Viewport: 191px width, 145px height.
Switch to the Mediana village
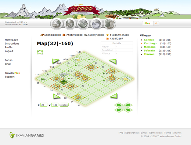click(x=149, y=47)
